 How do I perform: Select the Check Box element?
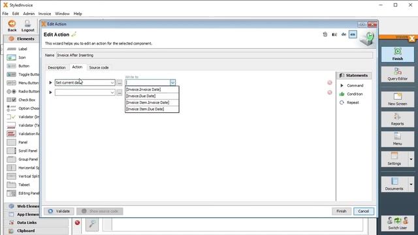point(21,100)
